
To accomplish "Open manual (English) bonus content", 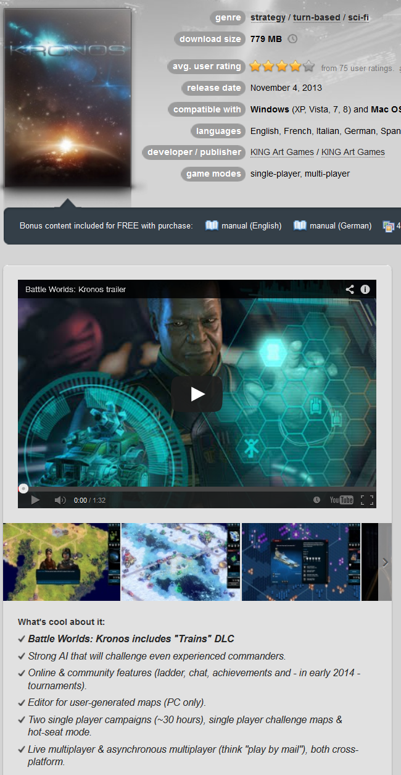I will tap(252, 226).
